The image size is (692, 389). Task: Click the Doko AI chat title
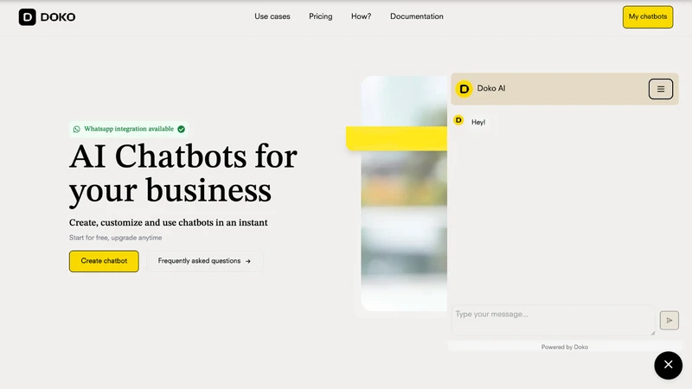pyautogui.click(x=490, y=88)
